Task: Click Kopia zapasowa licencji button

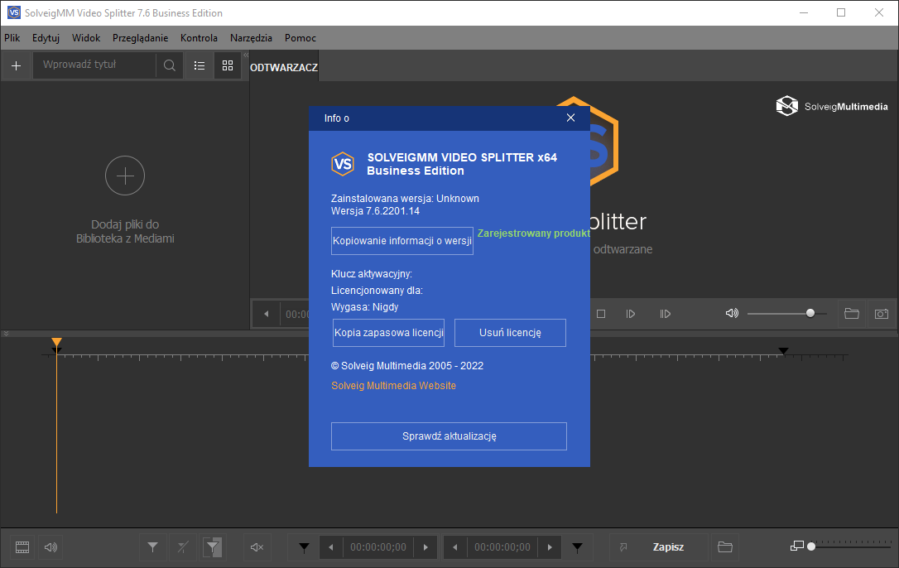Action: pos(389,333)
